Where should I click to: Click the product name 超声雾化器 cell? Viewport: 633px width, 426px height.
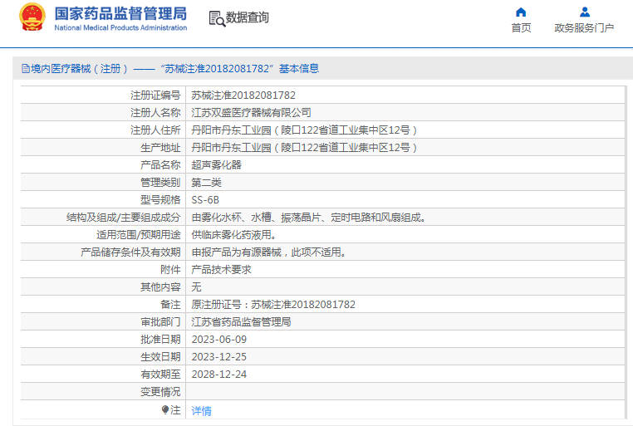coord(216,165)
